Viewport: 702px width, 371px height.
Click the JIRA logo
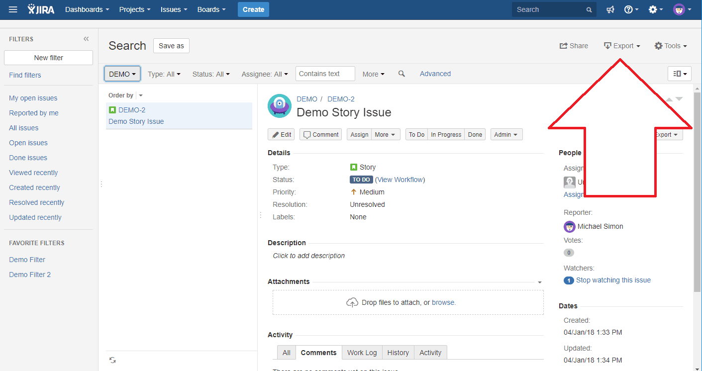click(x=41, y=9)
